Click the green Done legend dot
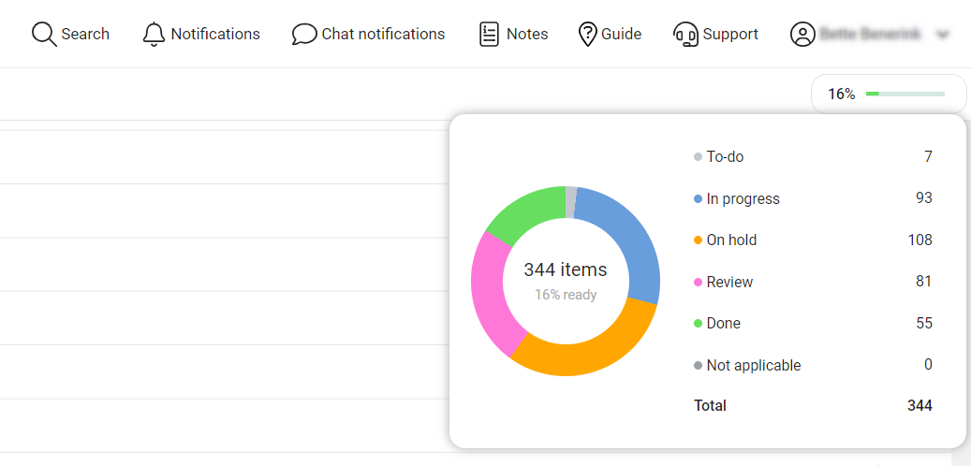This screenshot has height=466, width=971. coord(698,324)
